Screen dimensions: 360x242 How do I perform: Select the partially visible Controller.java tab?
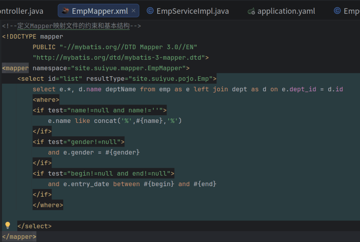tap(21, 11)
